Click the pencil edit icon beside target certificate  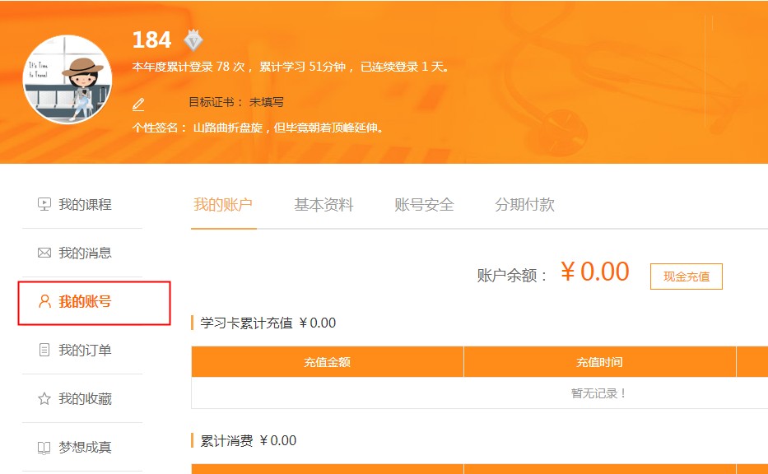coord(138,104)
